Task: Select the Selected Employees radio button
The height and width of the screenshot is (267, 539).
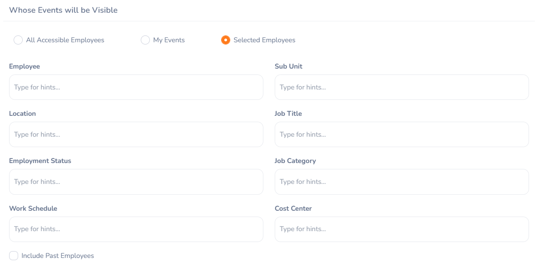Action: point(226,40)
